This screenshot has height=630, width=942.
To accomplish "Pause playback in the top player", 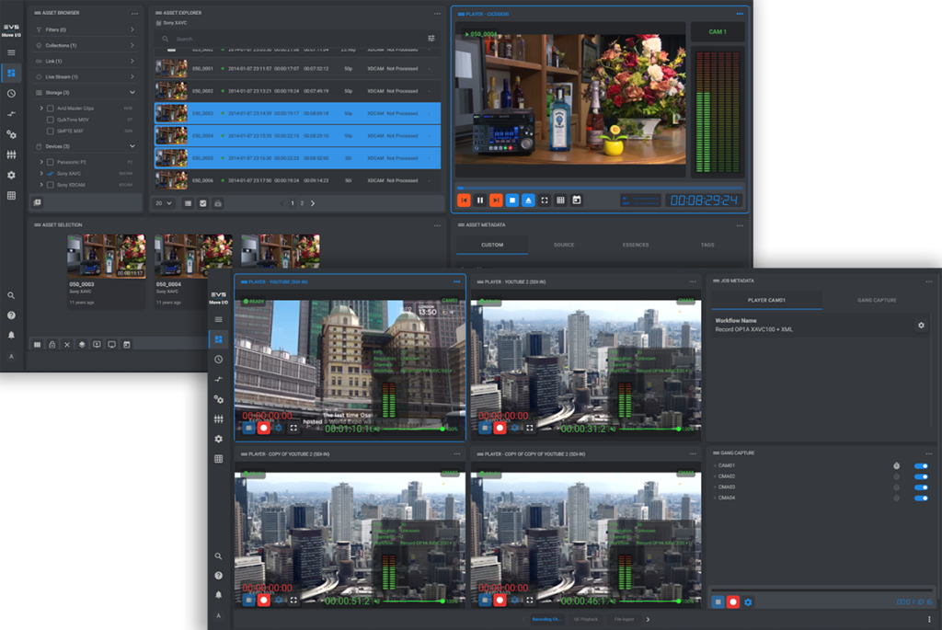I will click(479, 200).
